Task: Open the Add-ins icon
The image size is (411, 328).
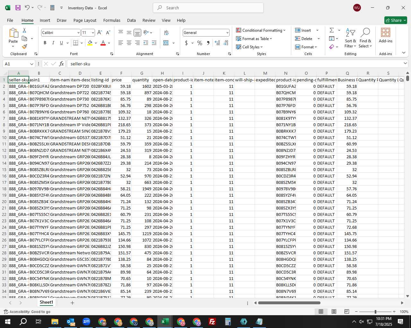Action: tap(385, 35)
